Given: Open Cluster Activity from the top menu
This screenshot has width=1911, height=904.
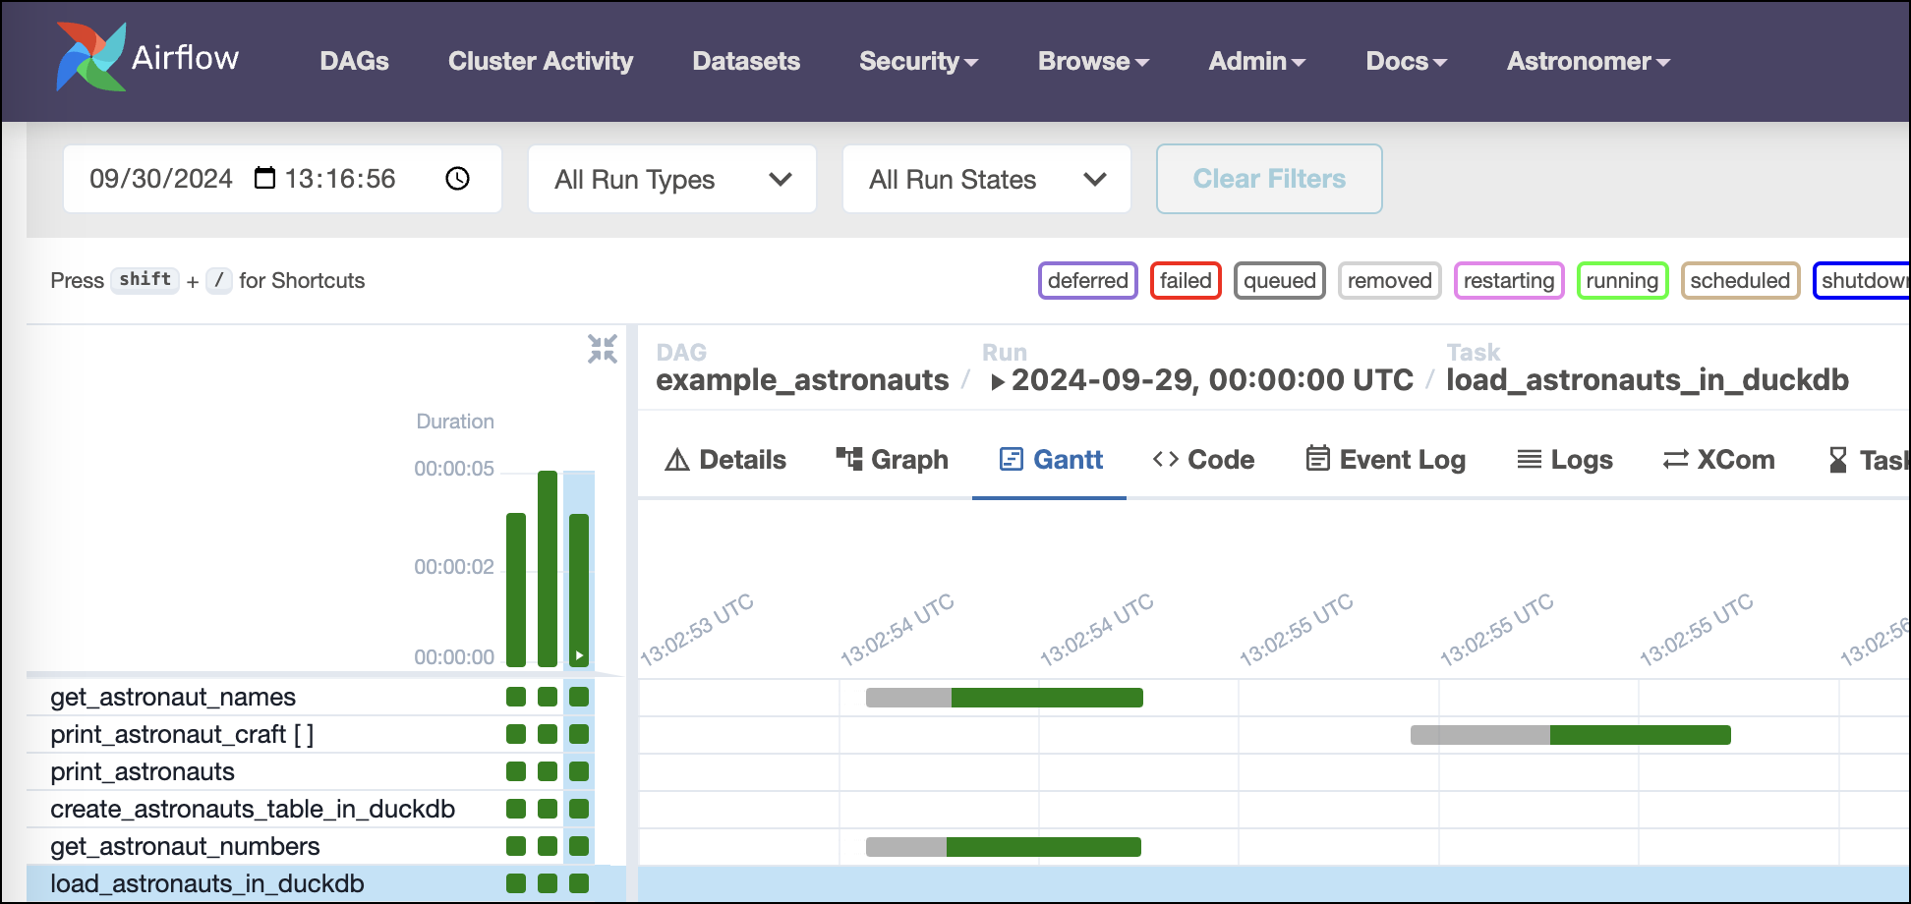Looking at the screenshot, I should click(540, 61).
